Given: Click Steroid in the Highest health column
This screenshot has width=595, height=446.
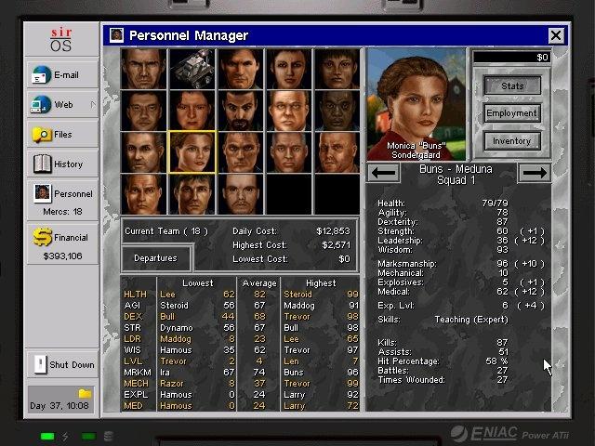Looking at the screenshot, I should tap(297, 294).
